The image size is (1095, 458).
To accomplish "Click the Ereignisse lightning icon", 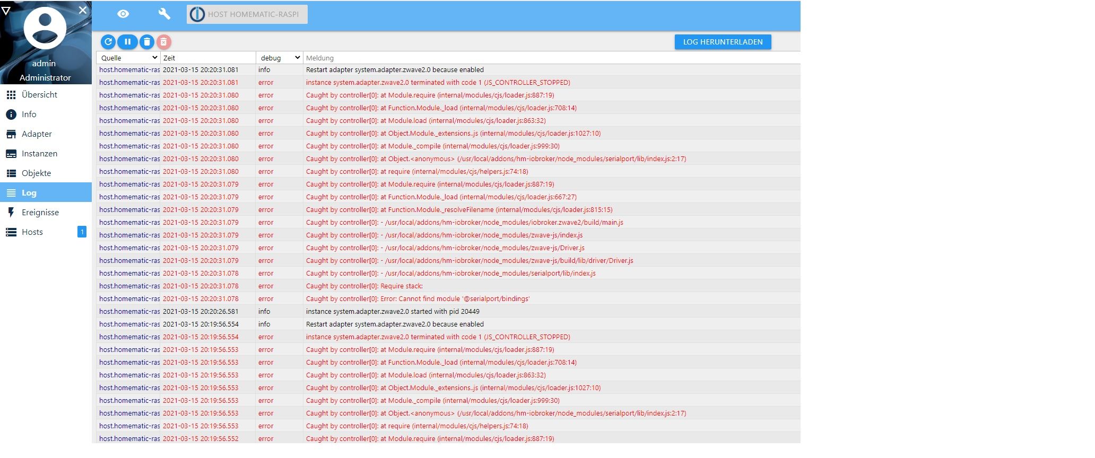I will 11,213.
